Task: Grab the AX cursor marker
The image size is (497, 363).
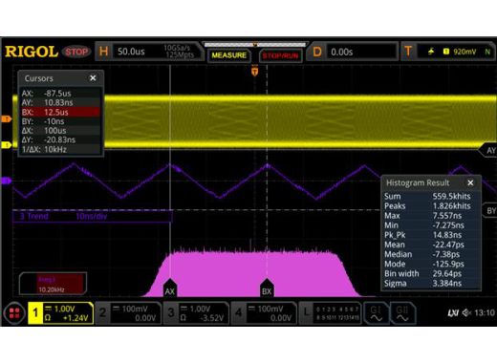Action: (170, 288)
